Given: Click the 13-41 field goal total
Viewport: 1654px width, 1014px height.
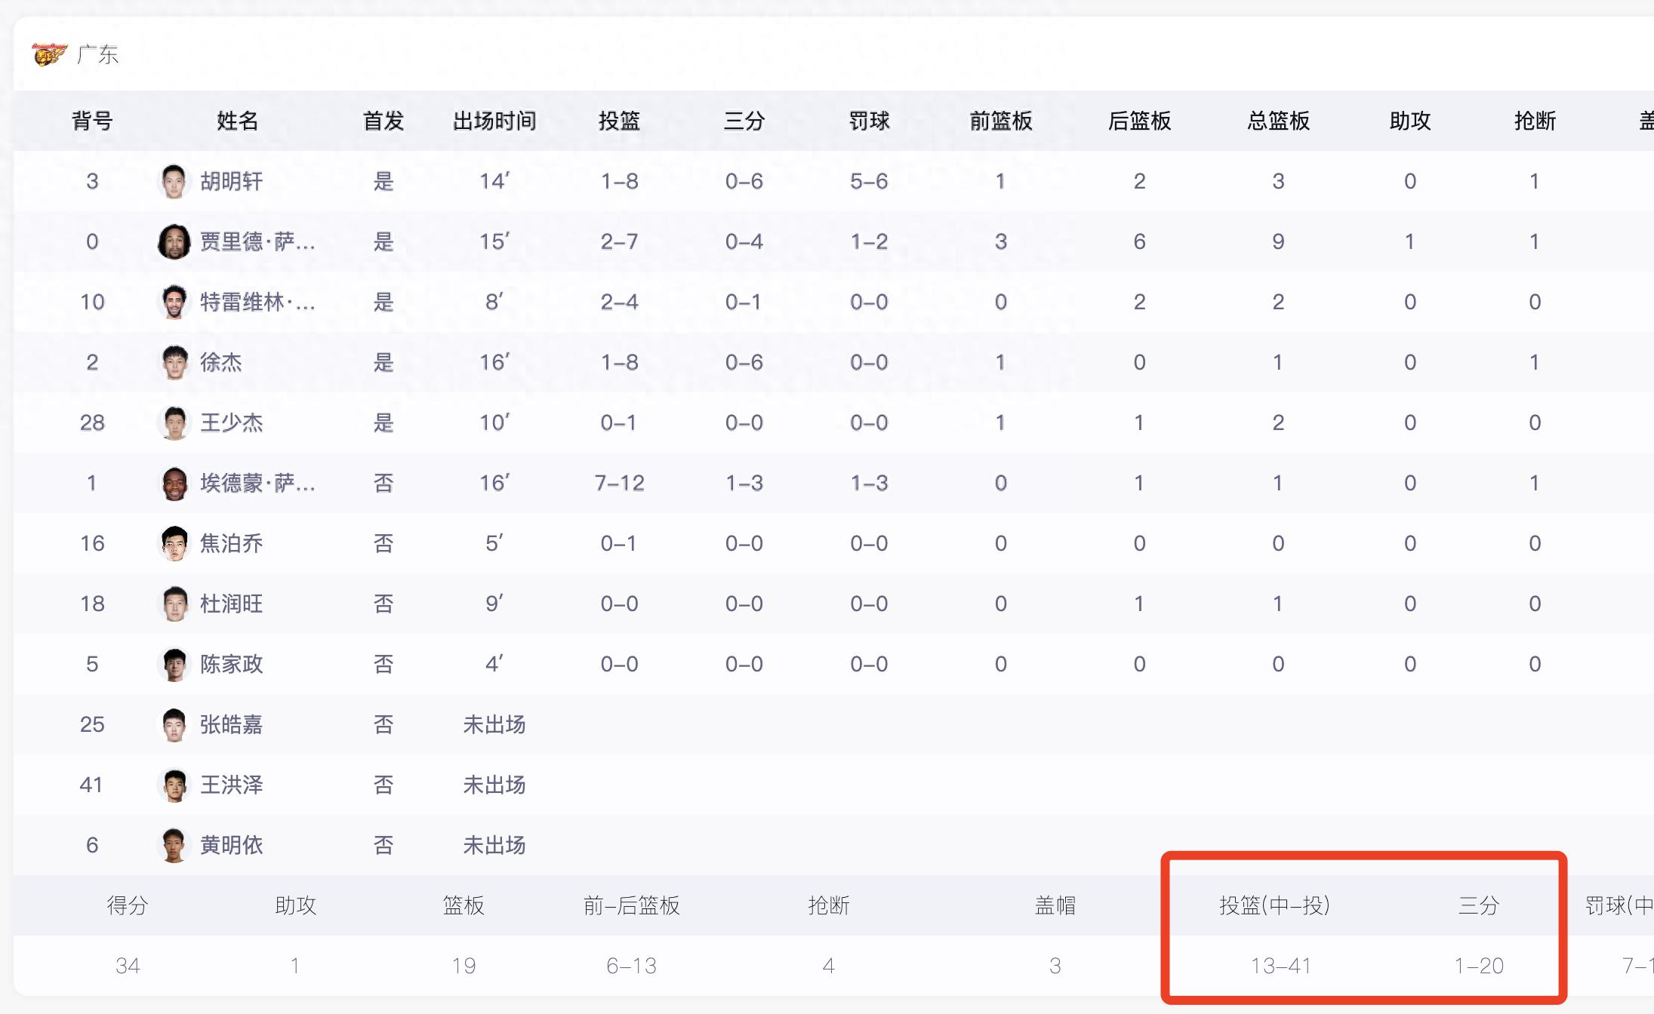Looking at the screenshot, I should tap(1280, 966).
